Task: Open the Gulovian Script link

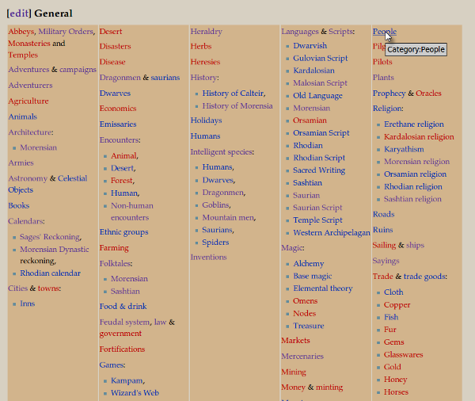Action: click(x=320, y=59)
